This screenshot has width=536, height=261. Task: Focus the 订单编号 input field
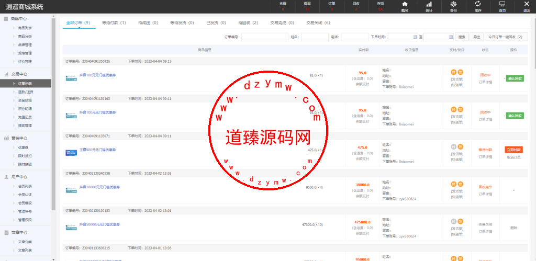[x=264, y=37]
